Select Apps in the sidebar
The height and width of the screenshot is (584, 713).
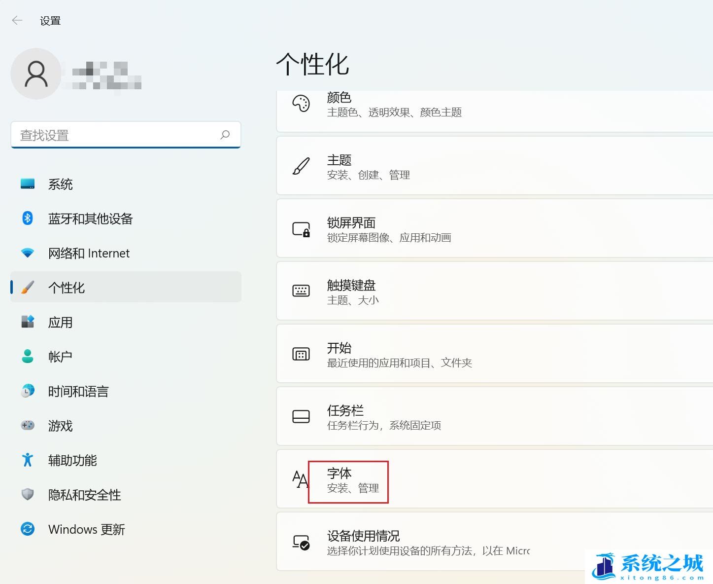point(60,322)
